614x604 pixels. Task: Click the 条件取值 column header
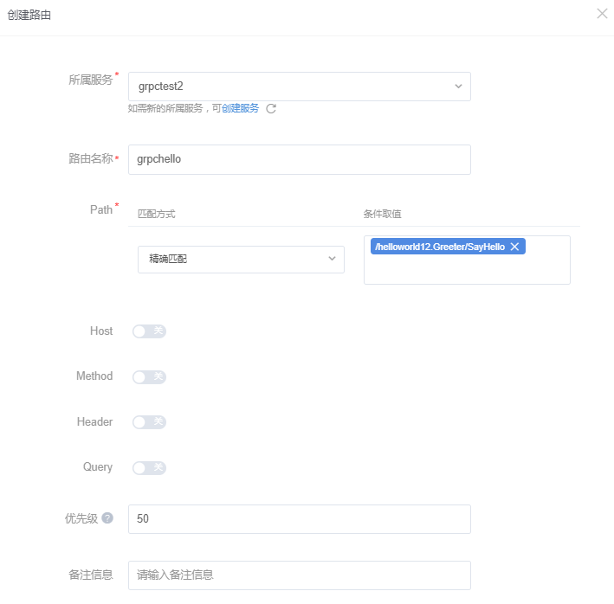click(382, 214)
